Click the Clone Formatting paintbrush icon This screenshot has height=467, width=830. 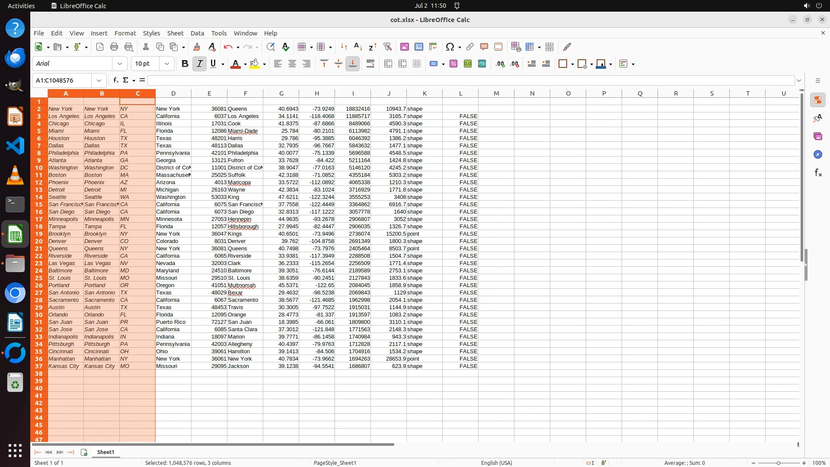(197, 47)
